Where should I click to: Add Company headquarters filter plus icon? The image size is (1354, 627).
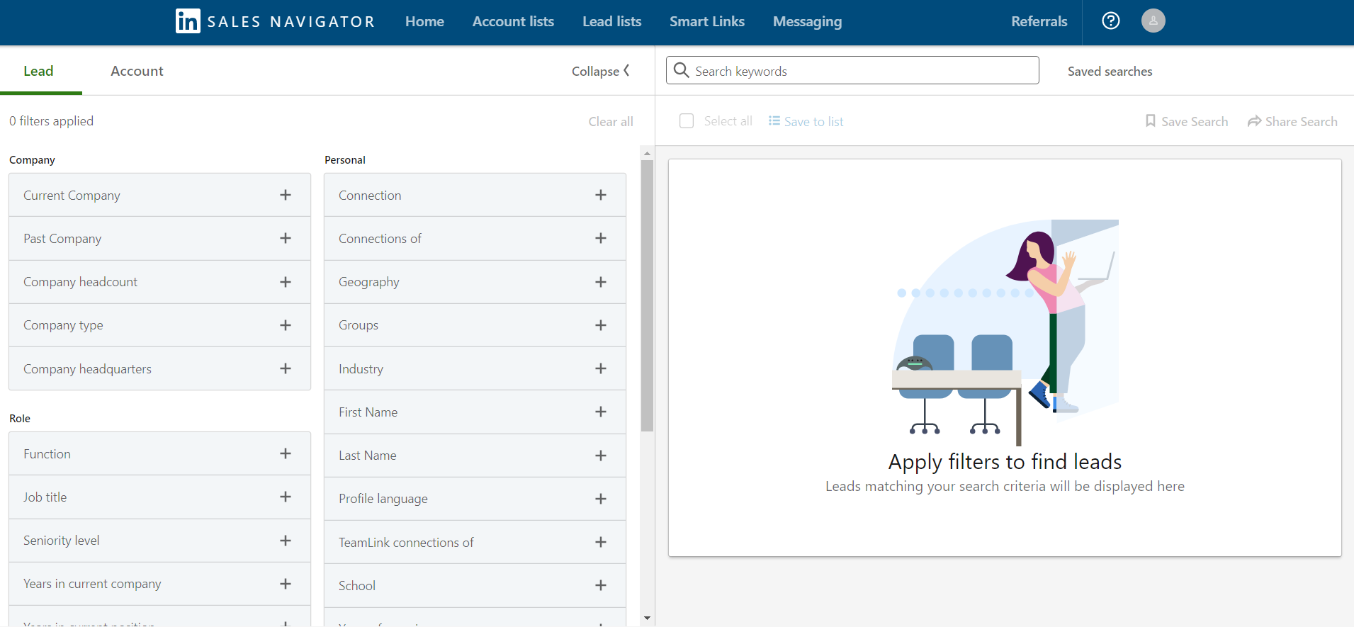tap(286, 368)
